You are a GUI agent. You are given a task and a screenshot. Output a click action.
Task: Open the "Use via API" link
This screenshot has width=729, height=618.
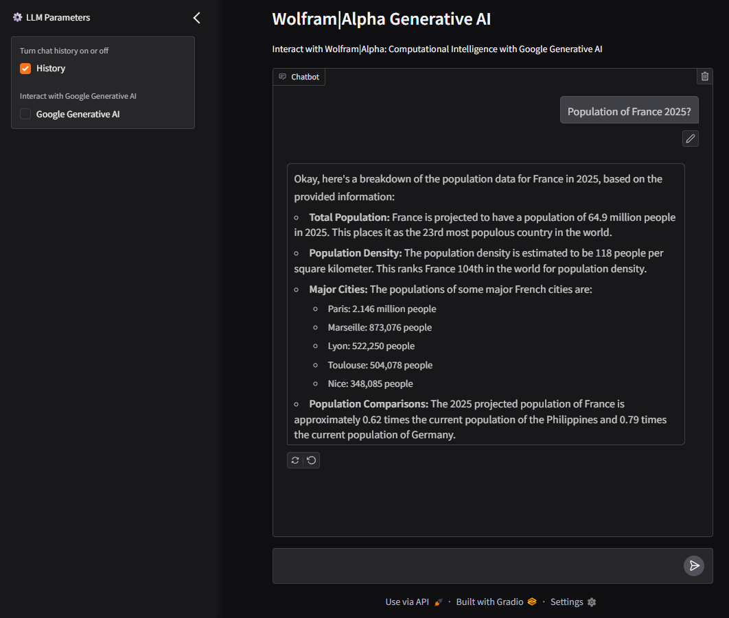pyautogui.click(x=407, y=602)
